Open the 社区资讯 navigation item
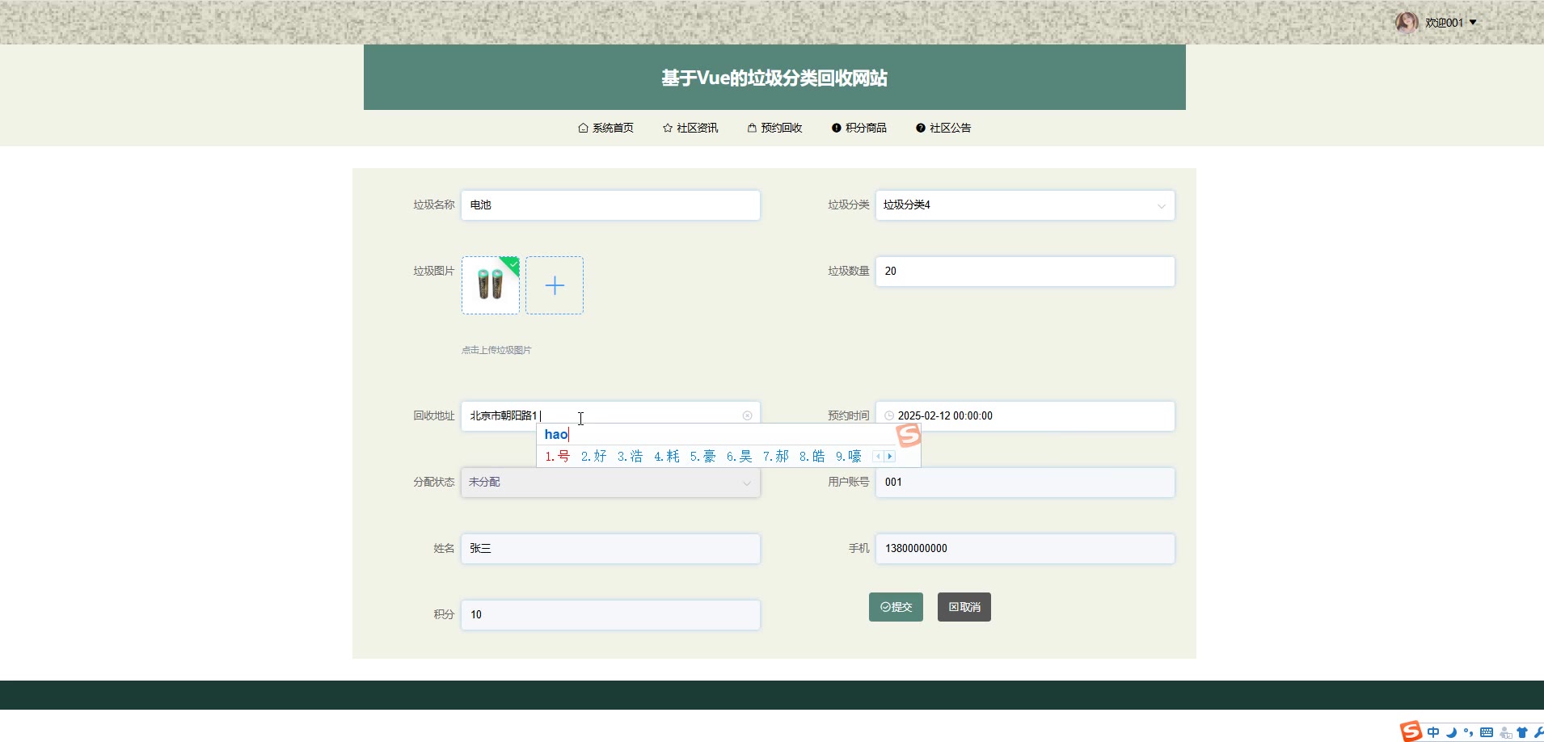1544x742 pixels. [690, 128]
